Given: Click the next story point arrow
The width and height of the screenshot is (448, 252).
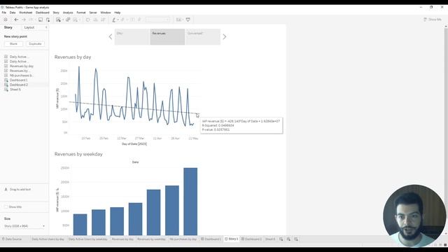Looking at the screenshot, I should point(224,36).
